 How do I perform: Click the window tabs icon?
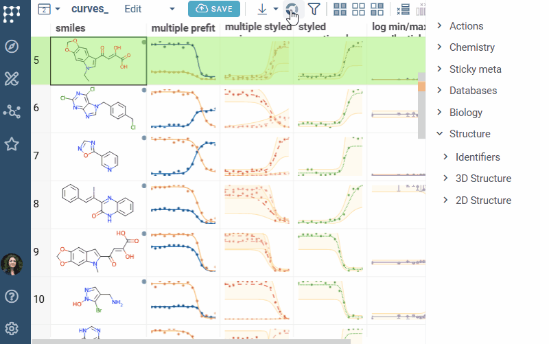(44, 9)
